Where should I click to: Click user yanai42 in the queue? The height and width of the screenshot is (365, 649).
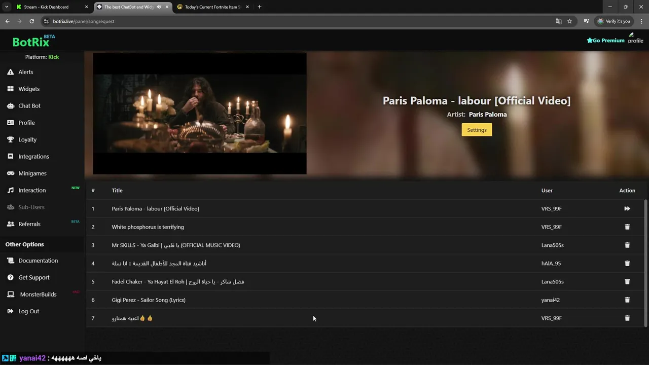[550, 300]
